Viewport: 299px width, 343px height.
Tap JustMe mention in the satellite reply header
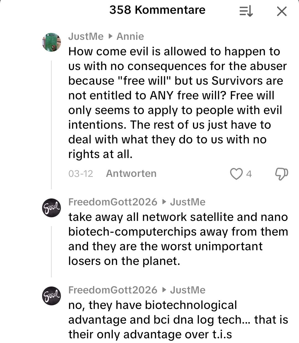[188, 202]
